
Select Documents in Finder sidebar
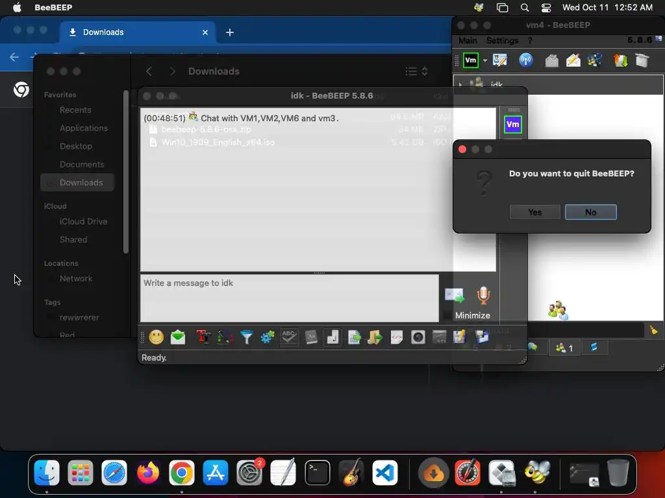[x=81, y=165]
